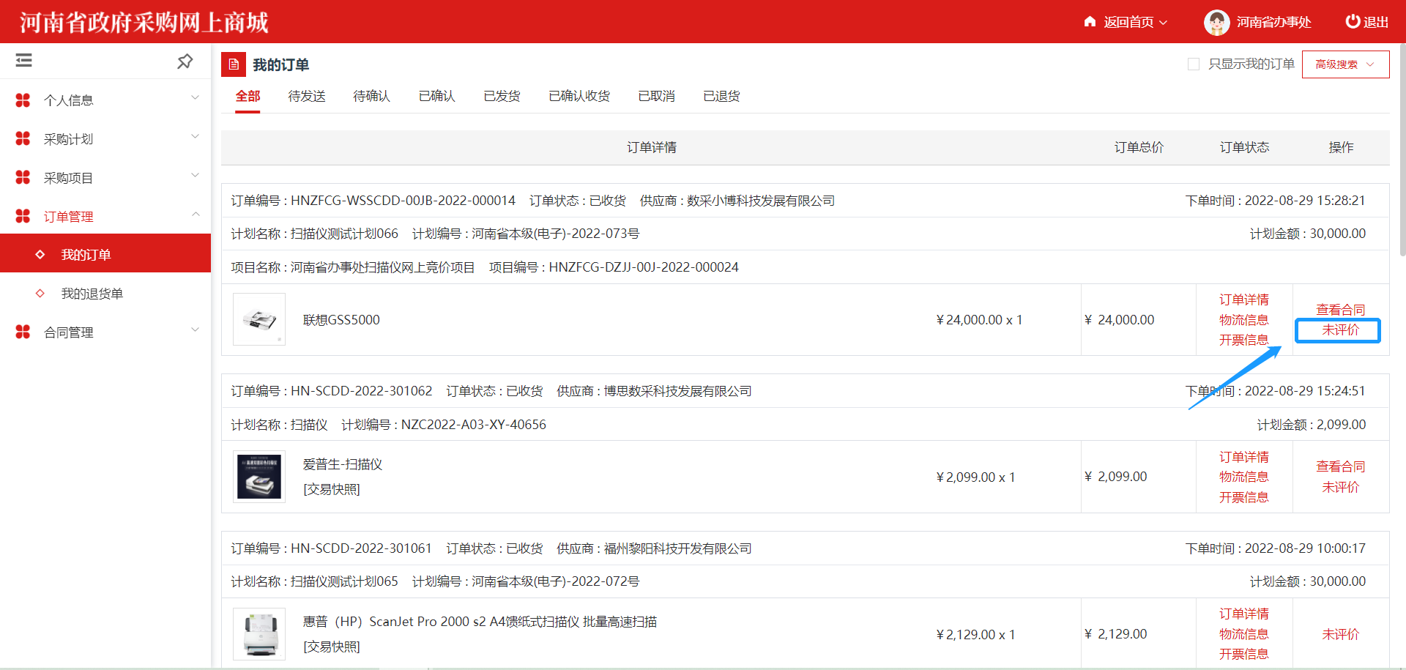Screen dimensions: 1406x670
Task: Expand the 合同管理 menu chevron
Action: coord(196,330)
